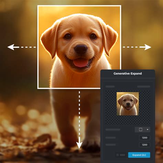This screenshot has width=163, height=163.
Task: Click the placeholder label above preview on left
Action: 110,87
